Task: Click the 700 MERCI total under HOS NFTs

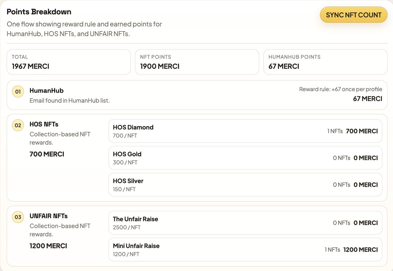Action: (47, 154)
